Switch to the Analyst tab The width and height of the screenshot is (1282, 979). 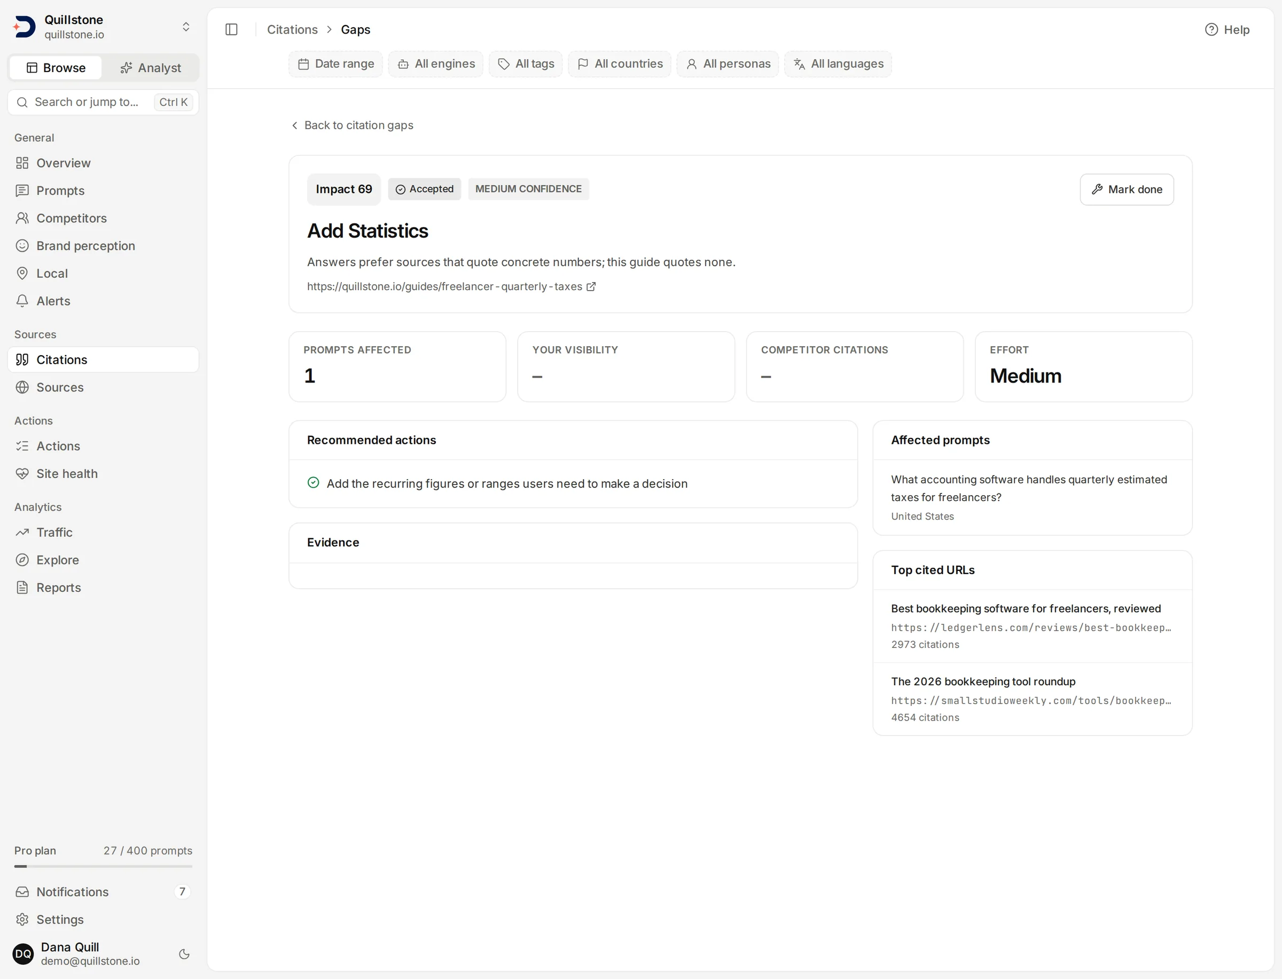coord(150,68)
